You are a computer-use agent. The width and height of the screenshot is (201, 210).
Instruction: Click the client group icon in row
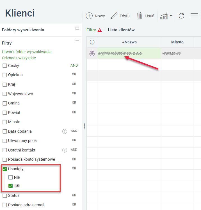[92, 53]
